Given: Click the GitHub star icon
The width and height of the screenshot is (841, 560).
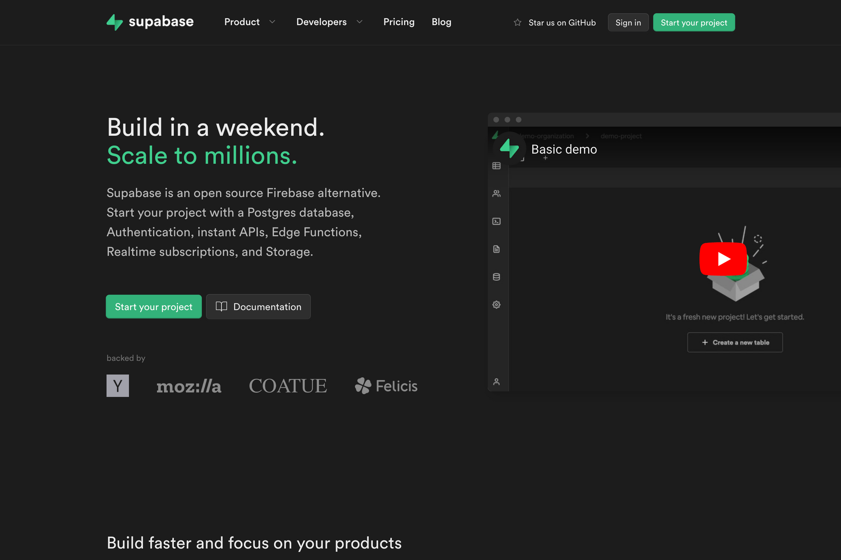Looking at the screenshot, I should (x=517, y=23).
